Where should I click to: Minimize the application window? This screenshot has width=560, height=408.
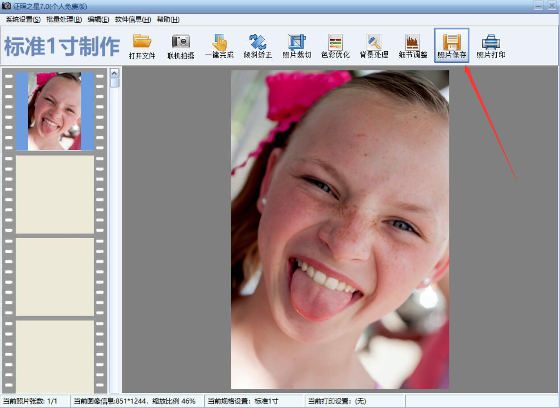(x=539, y=6)
